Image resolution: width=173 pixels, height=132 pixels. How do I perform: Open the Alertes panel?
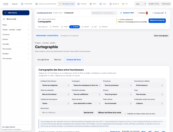tap(143, 13)
